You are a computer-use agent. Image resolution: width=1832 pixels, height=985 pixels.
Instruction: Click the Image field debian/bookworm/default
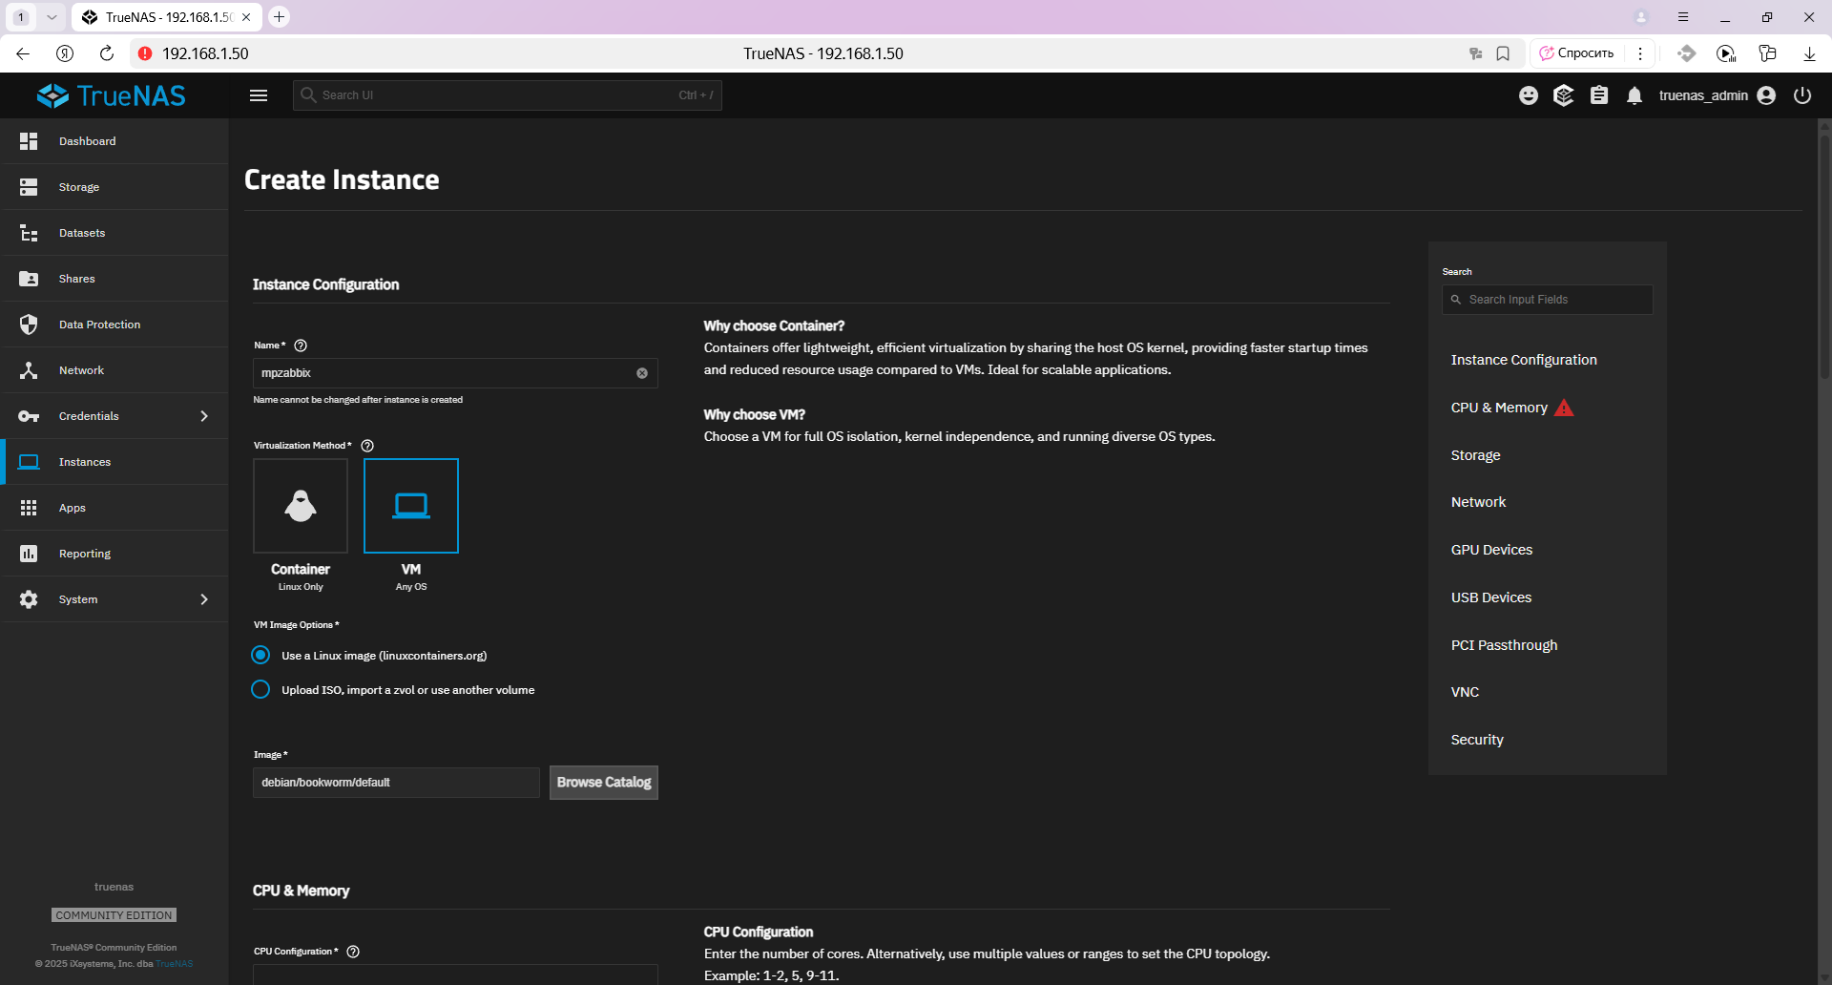[396, 783]
